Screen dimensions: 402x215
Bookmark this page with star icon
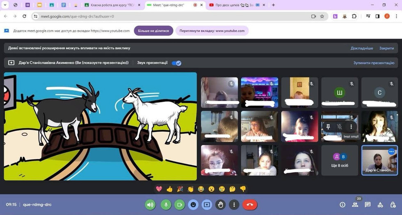tap(322, 16)
